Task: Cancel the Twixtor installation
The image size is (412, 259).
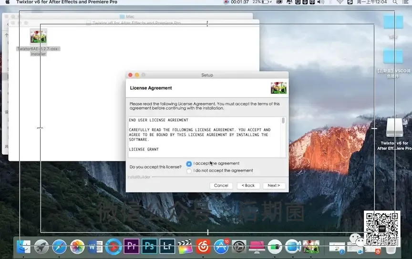Action: 221,186
